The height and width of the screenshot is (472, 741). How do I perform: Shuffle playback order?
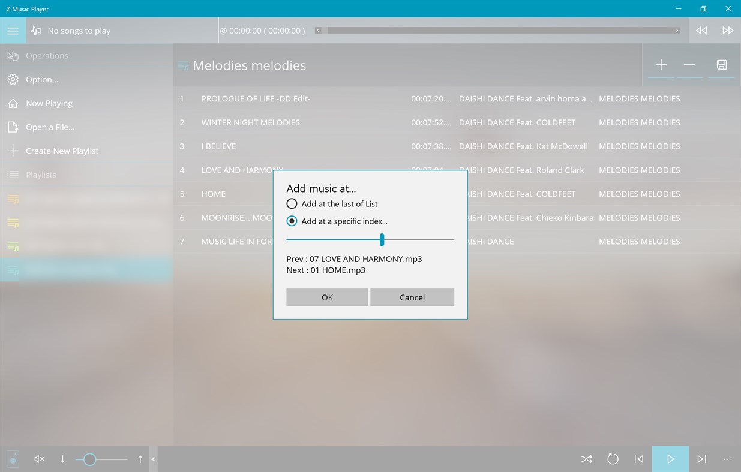[586, 459]
